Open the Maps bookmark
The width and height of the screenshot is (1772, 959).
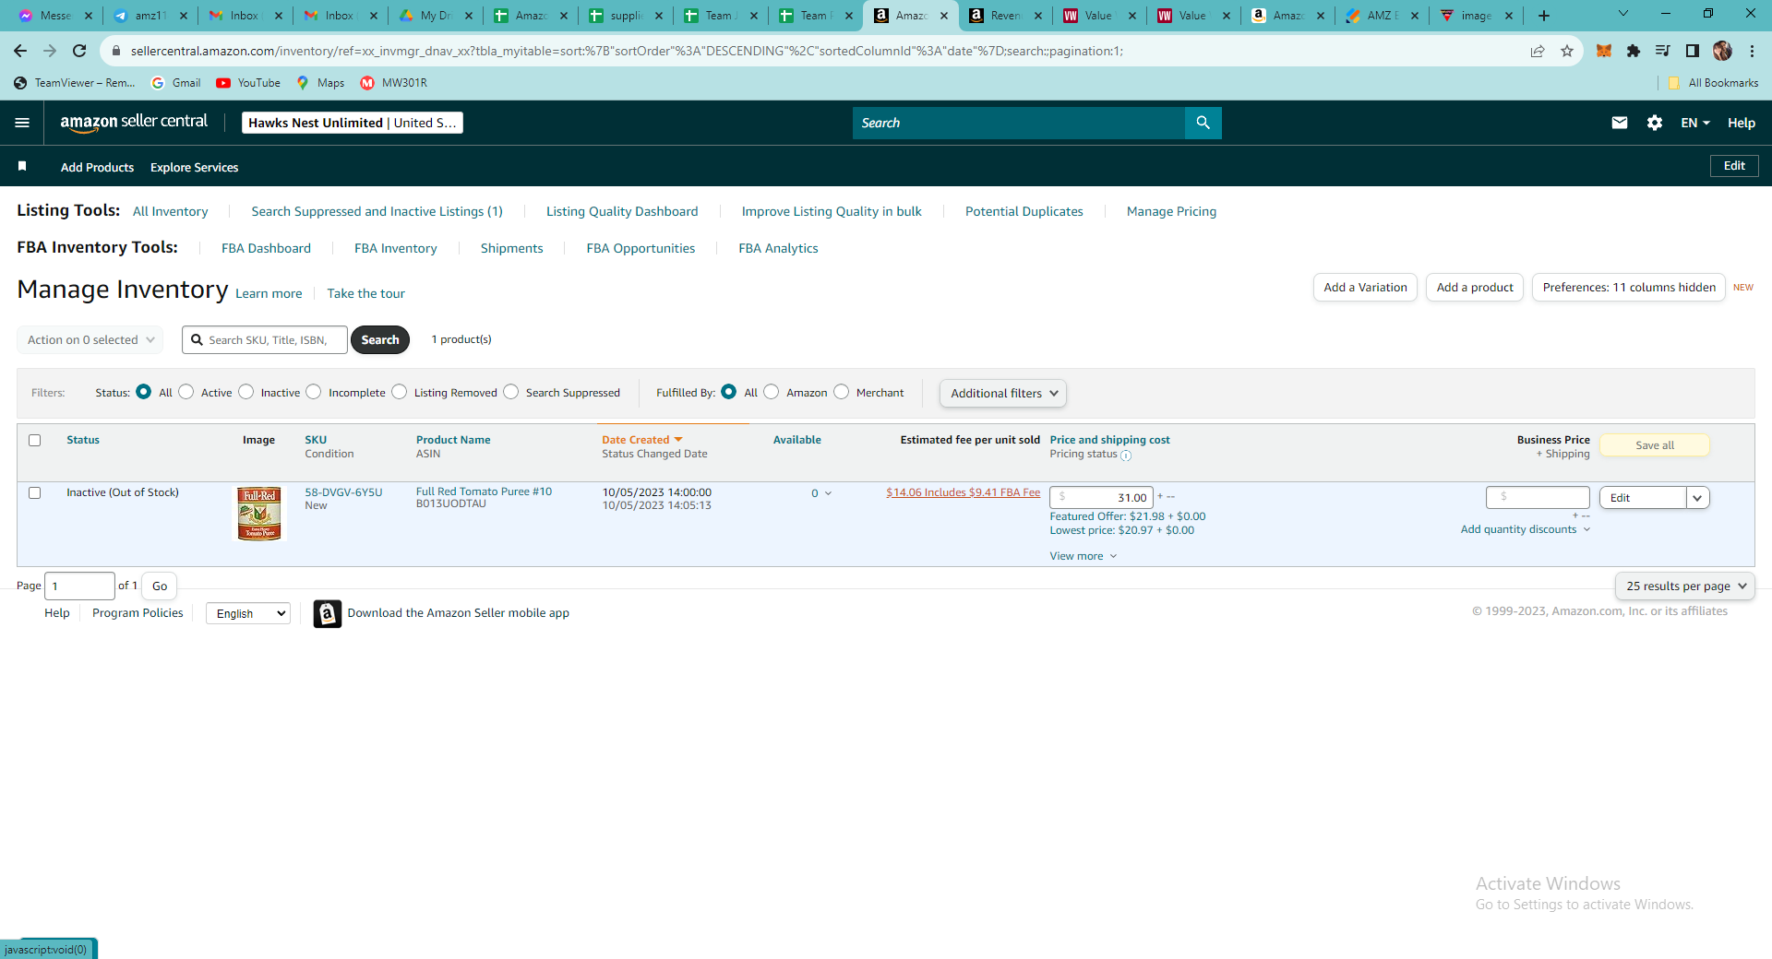(320, 83)
